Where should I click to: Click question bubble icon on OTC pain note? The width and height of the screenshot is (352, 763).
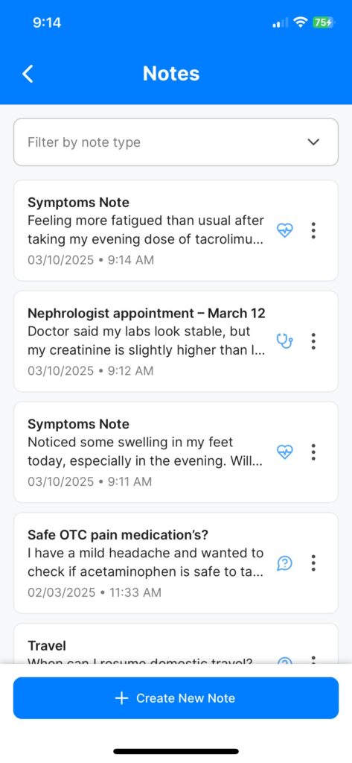click(x=285, y=563)
